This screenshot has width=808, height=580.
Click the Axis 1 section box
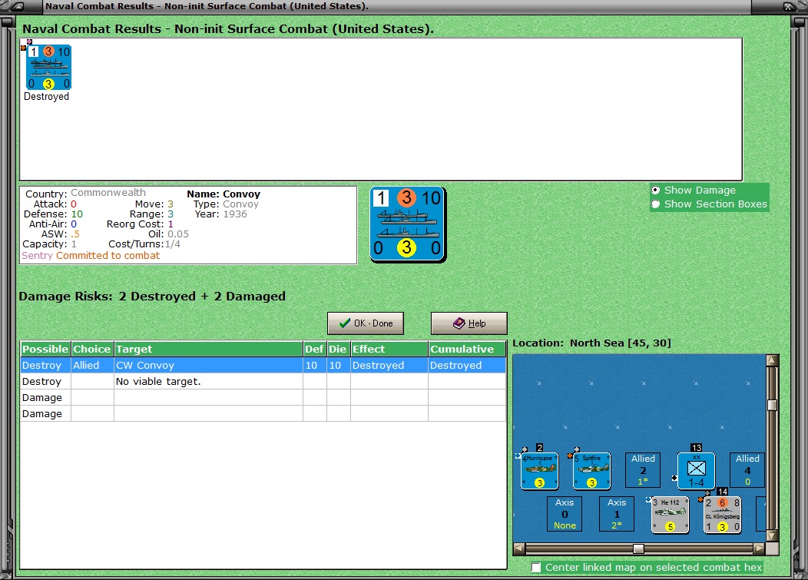[617, 514]
